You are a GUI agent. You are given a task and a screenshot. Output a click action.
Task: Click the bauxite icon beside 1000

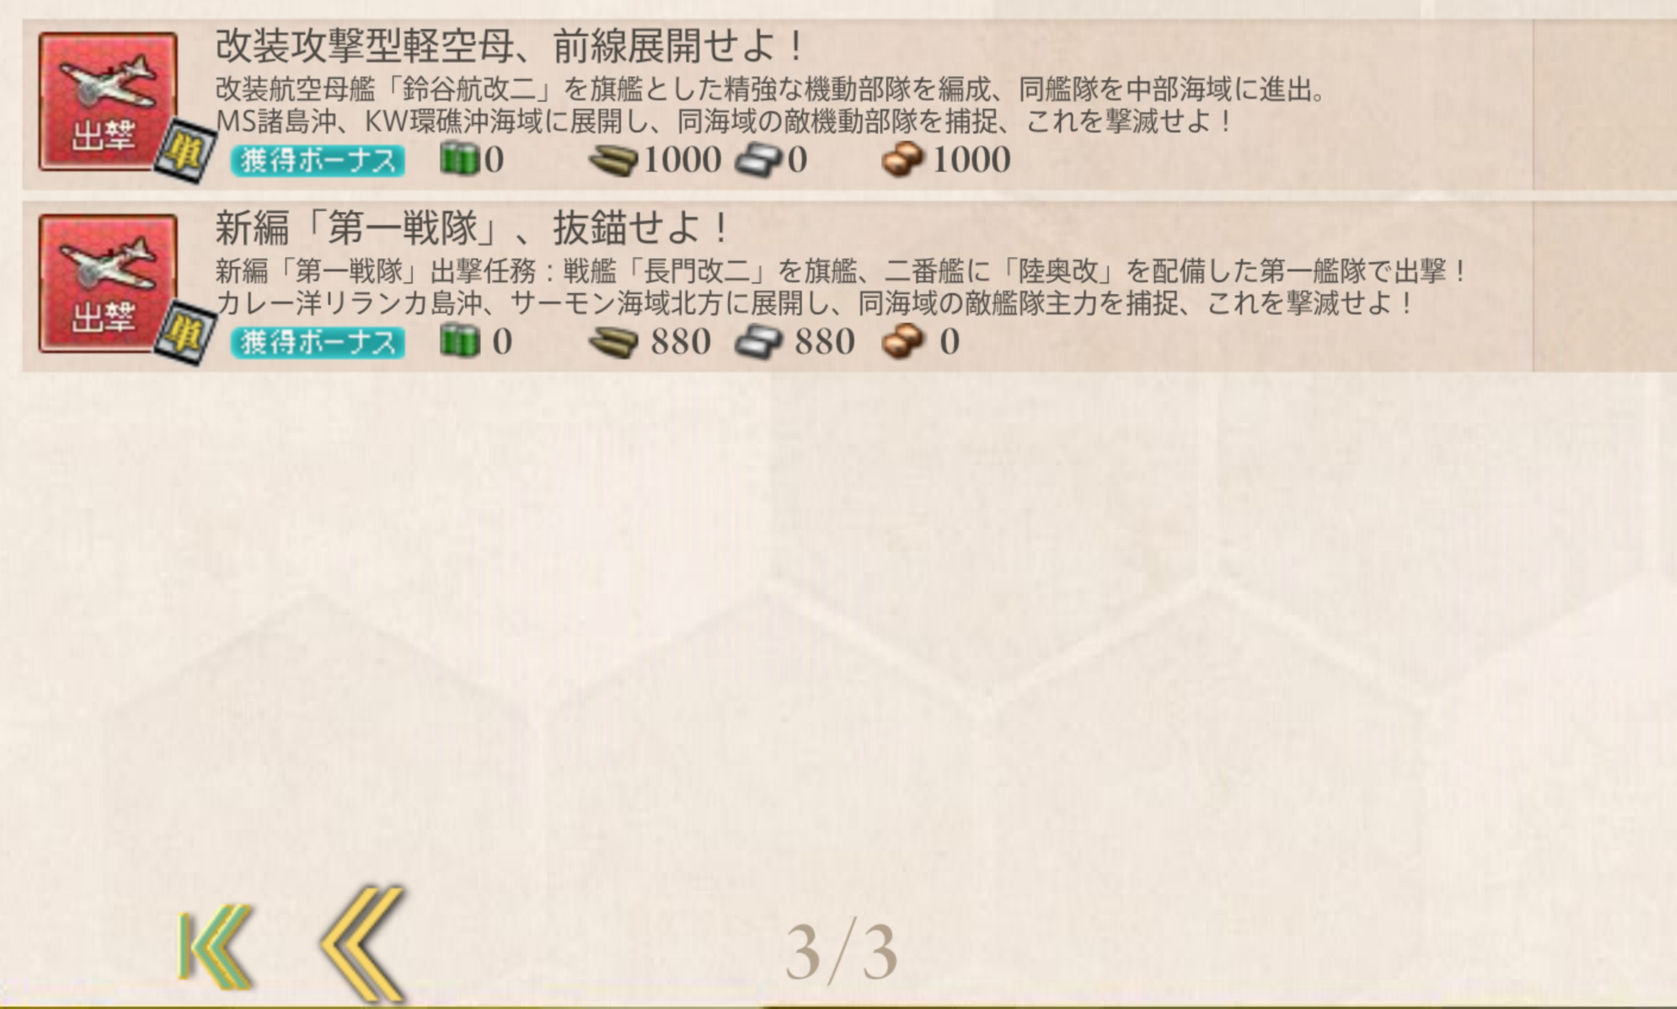903,159
